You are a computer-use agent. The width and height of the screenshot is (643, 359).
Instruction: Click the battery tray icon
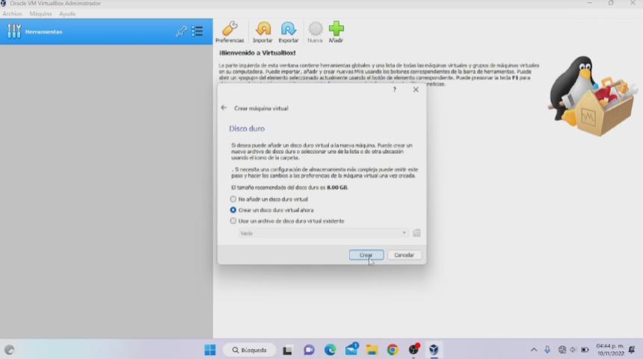click(x=585, y=349)
